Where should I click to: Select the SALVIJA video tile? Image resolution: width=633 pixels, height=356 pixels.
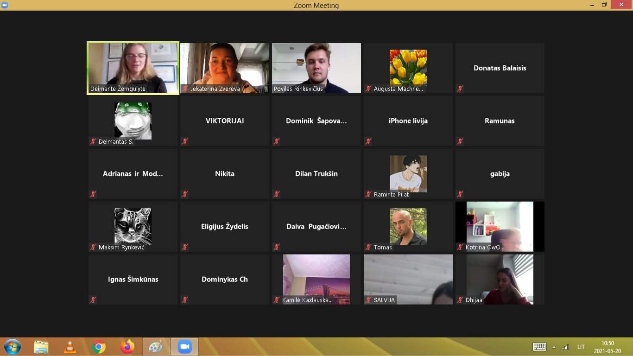(408, 280)
